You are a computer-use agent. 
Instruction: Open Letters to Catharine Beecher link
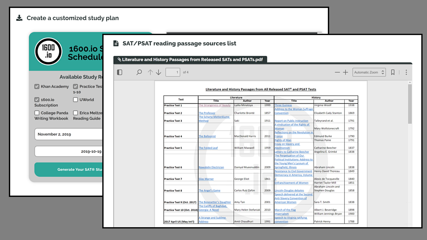(x=292, y=152)
